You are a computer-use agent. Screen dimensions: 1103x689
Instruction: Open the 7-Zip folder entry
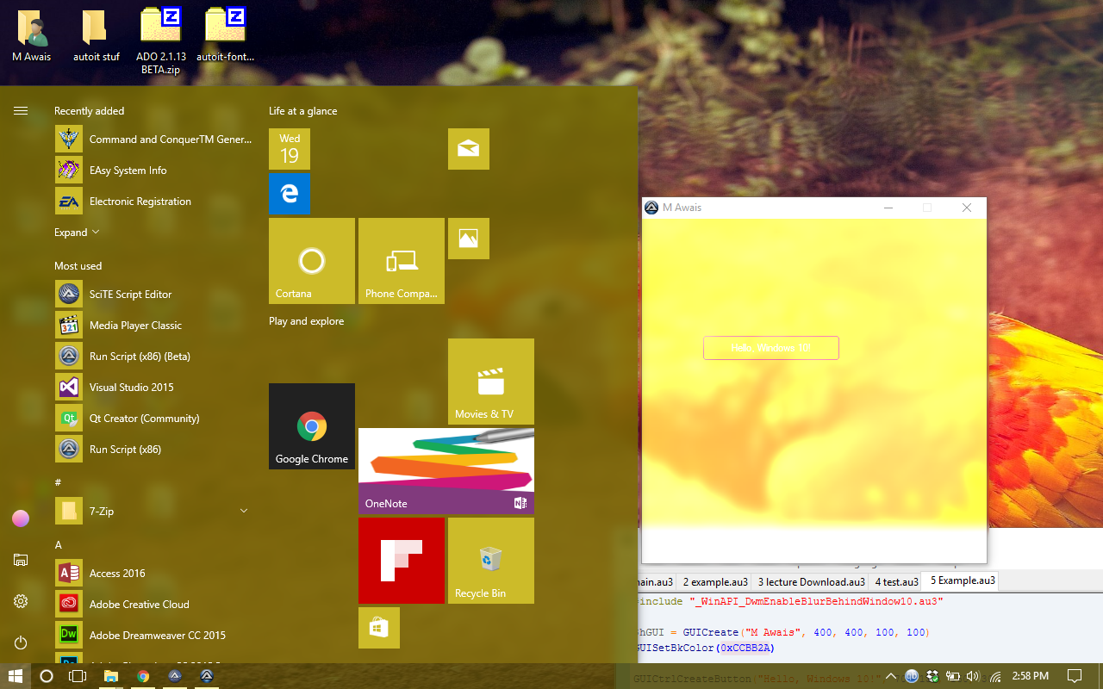tap(155, 512)
